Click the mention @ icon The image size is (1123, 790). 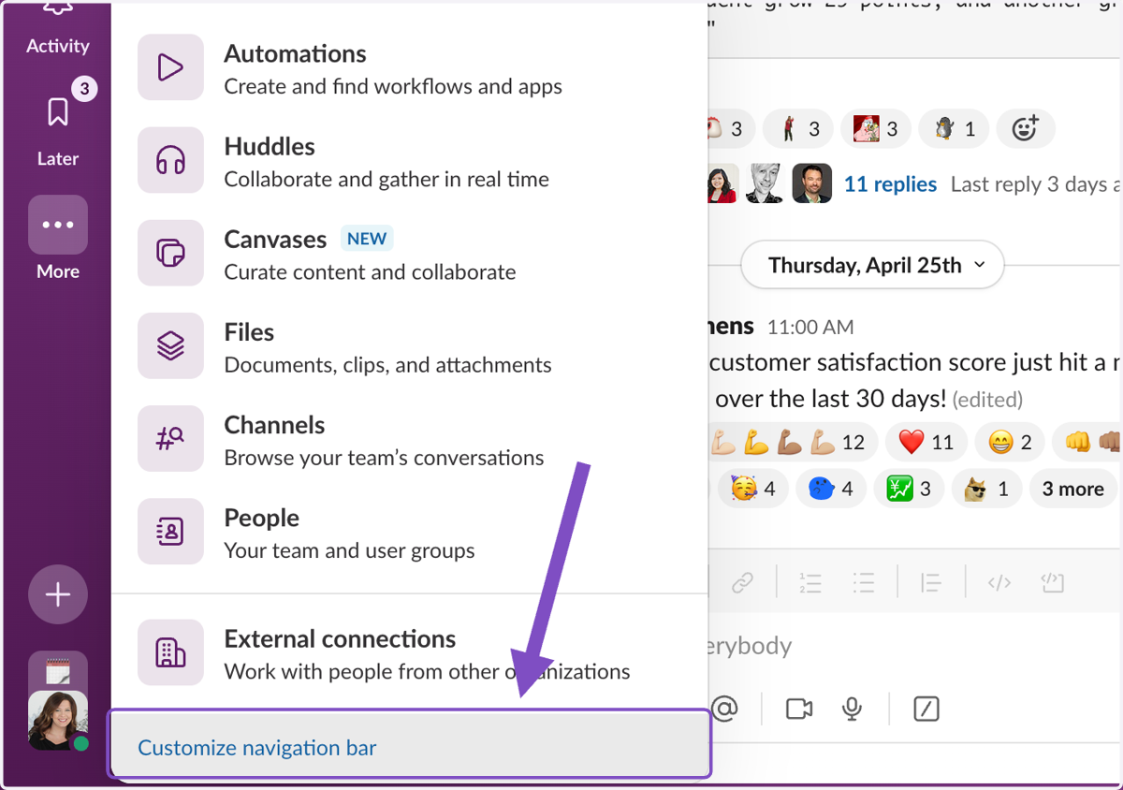point(725,710)
